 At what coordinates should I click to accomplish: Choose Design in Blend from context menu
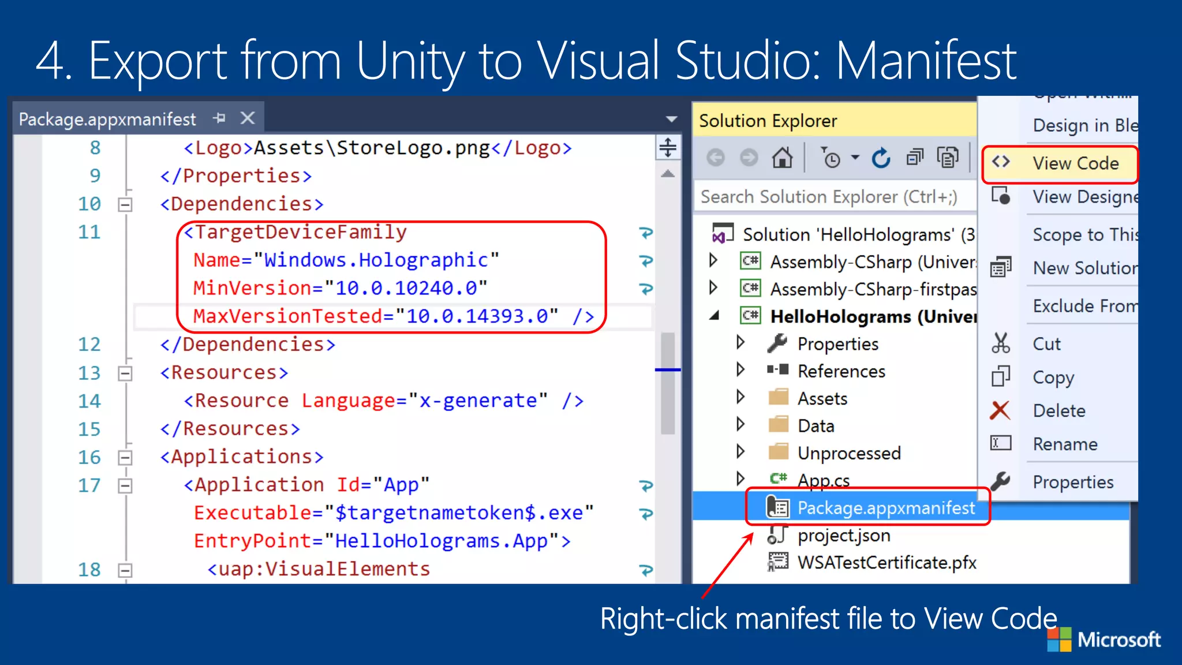1060,125
